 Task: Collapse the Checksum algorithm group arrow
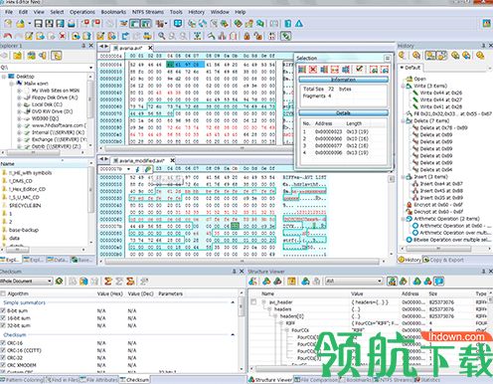tap(233, 334)
